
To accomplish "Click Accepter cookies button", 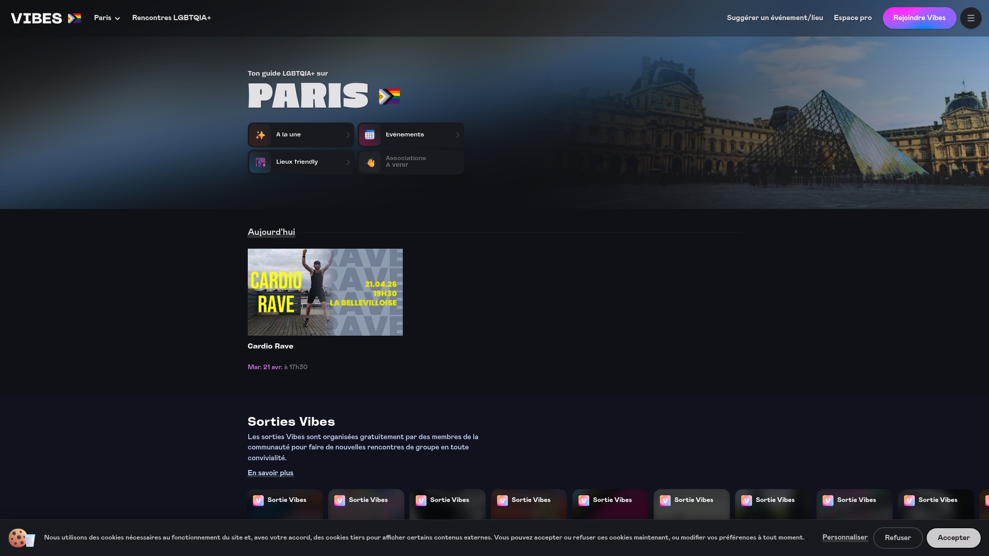I will coord(953,538).
